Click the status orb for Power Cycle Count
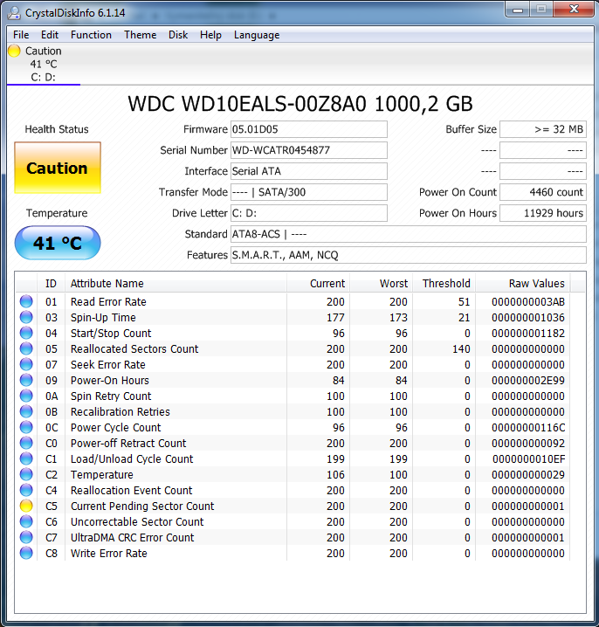The image size is (599, 627). 26,428
